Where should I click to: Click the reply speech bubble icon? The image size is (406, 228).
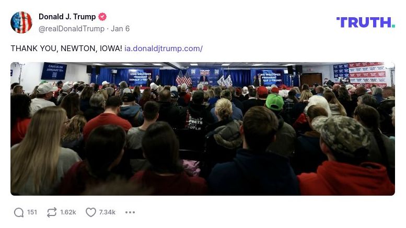point(19,212)
